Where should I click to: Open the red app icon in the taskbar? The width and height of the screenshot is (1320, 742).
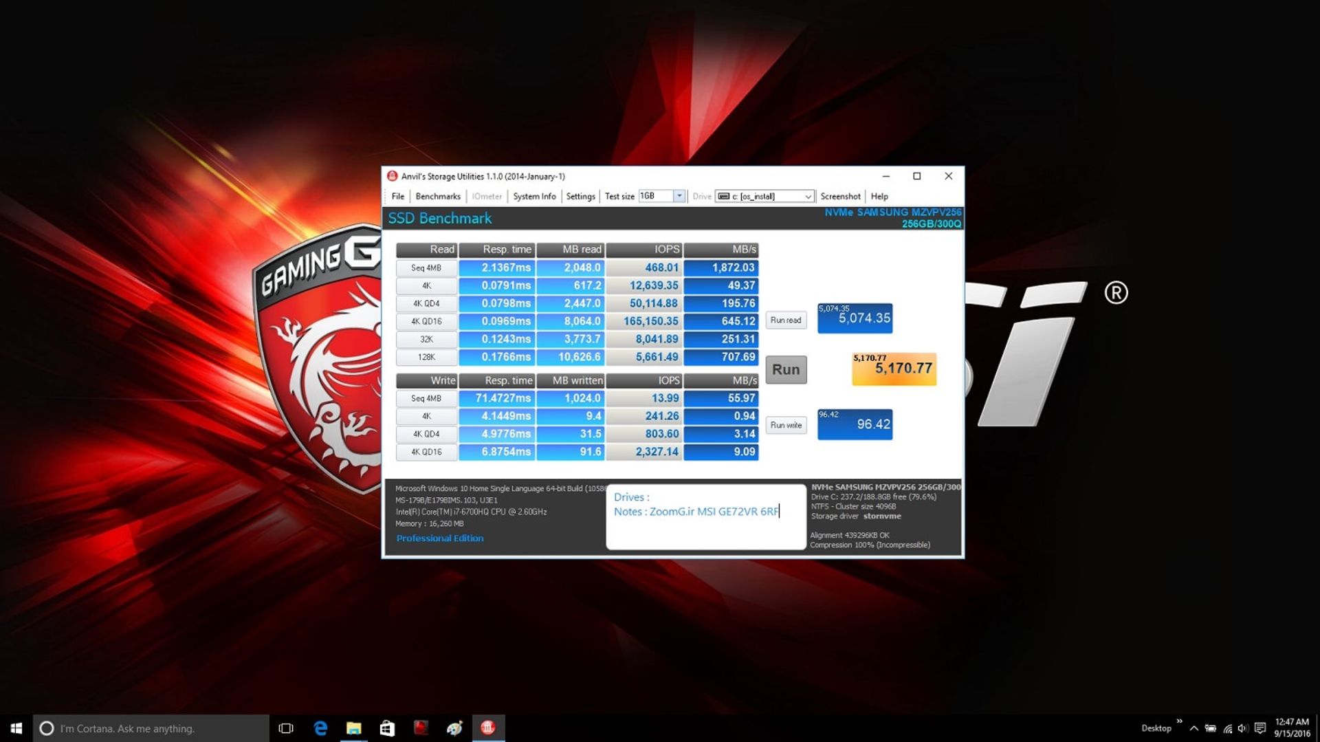coord(421,728)
